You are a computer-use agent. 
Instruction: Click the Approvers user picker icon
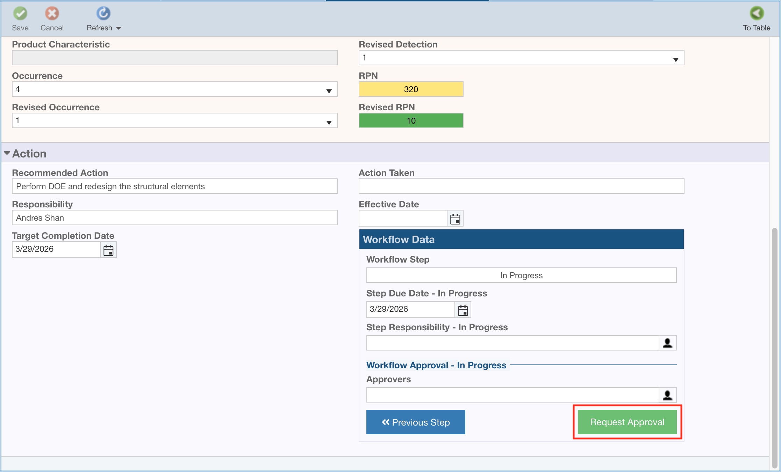click(x=667, y=395)
